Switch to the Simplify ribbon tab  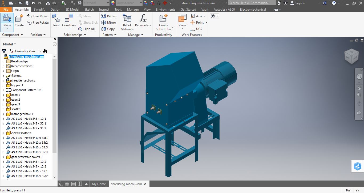tap(39, 9)
